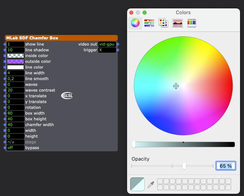
Task: Select the color wheel picker tab
Action: pos(135,23)
